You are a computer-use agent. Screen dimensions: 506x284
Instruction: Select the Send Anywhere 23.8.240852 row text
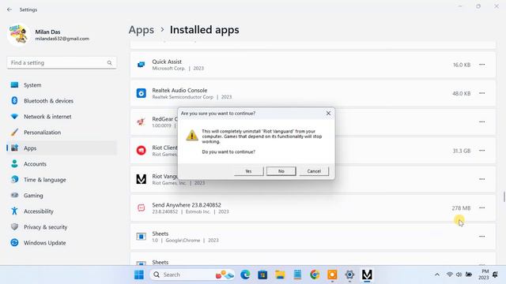click(187, 205)
